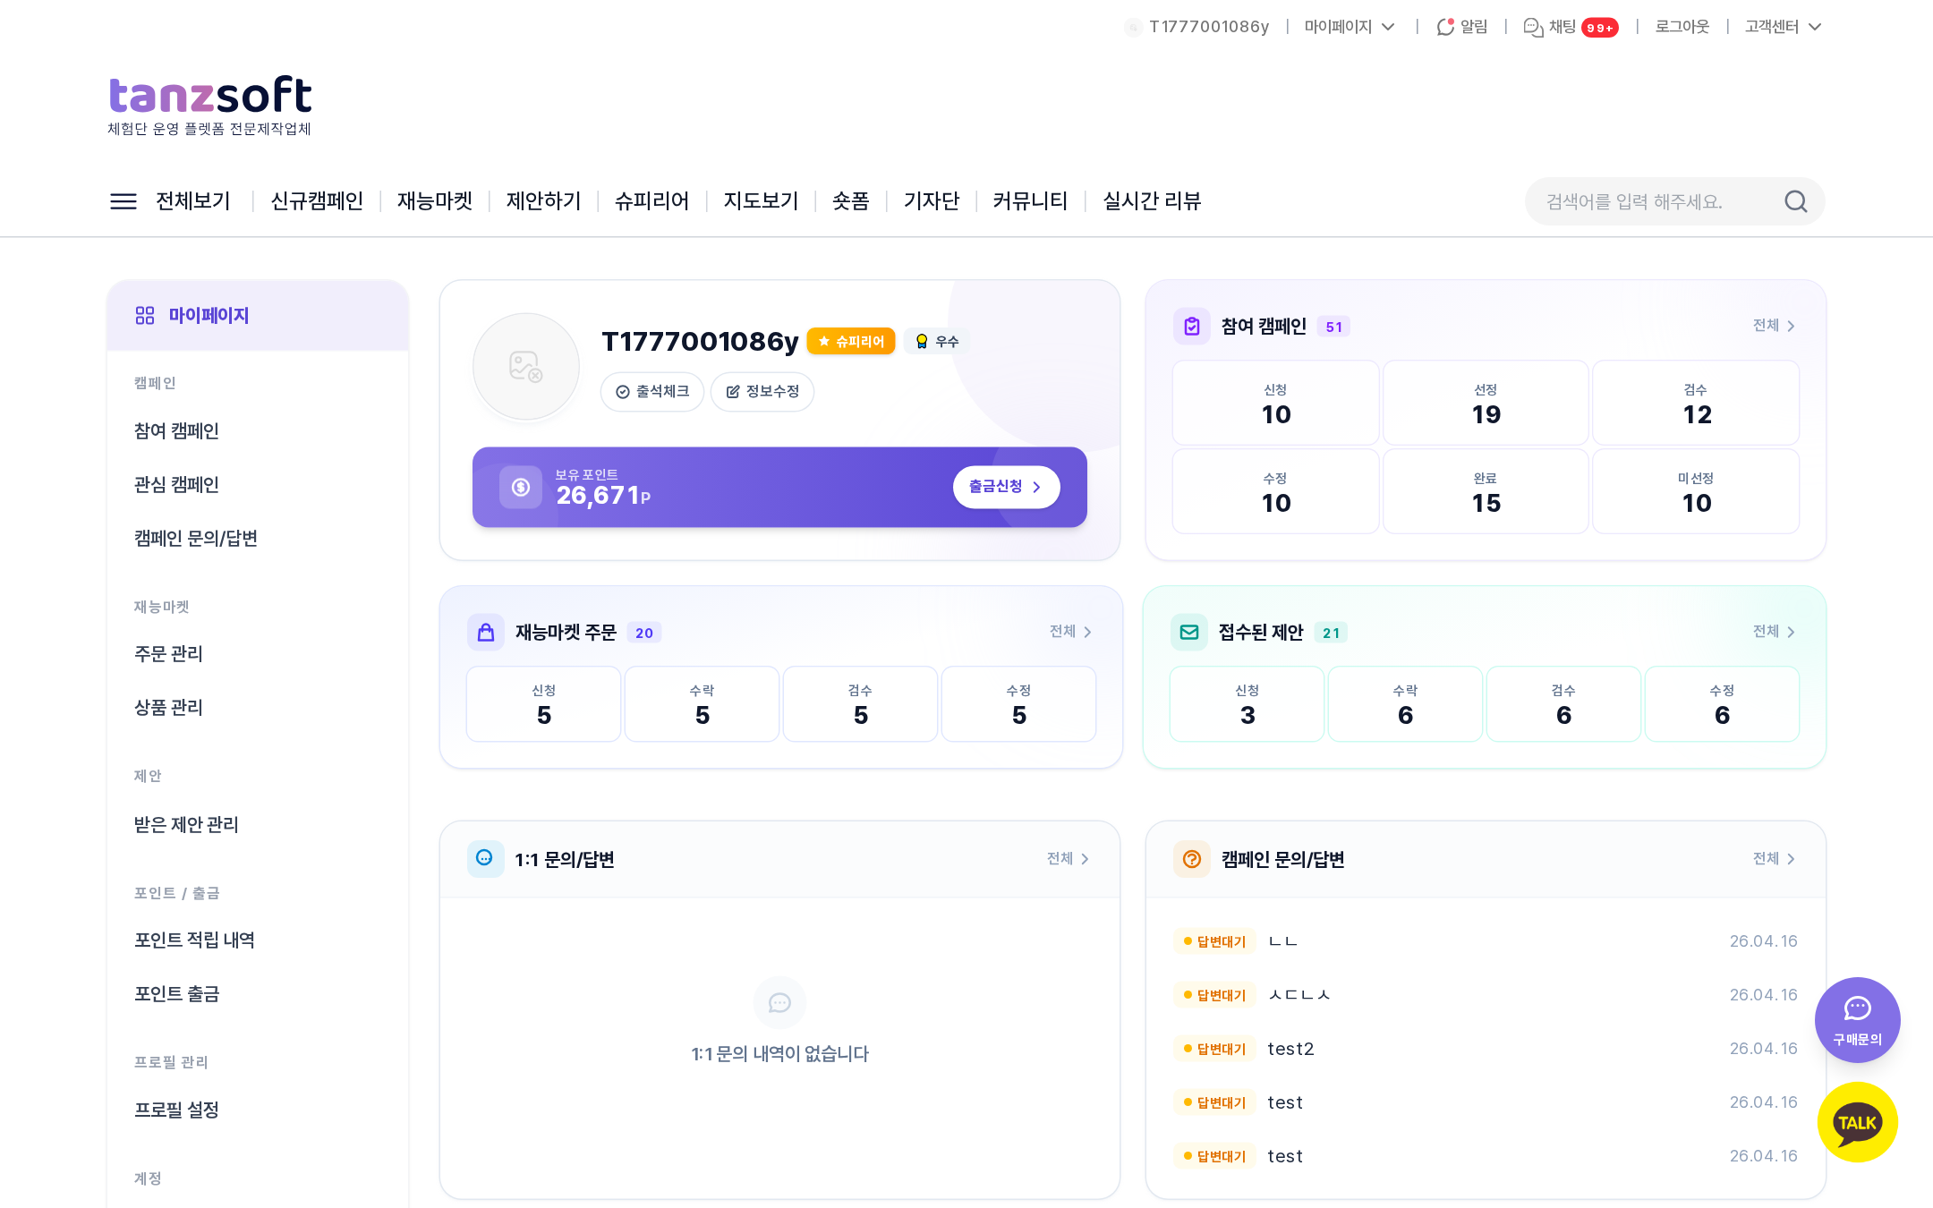Click the 출석체크 button
This screenshot has height=1208, width=1933.
[652, 392]
